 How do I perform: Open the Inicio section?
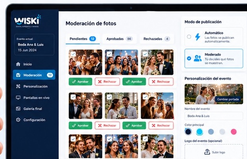click(34, 64)
